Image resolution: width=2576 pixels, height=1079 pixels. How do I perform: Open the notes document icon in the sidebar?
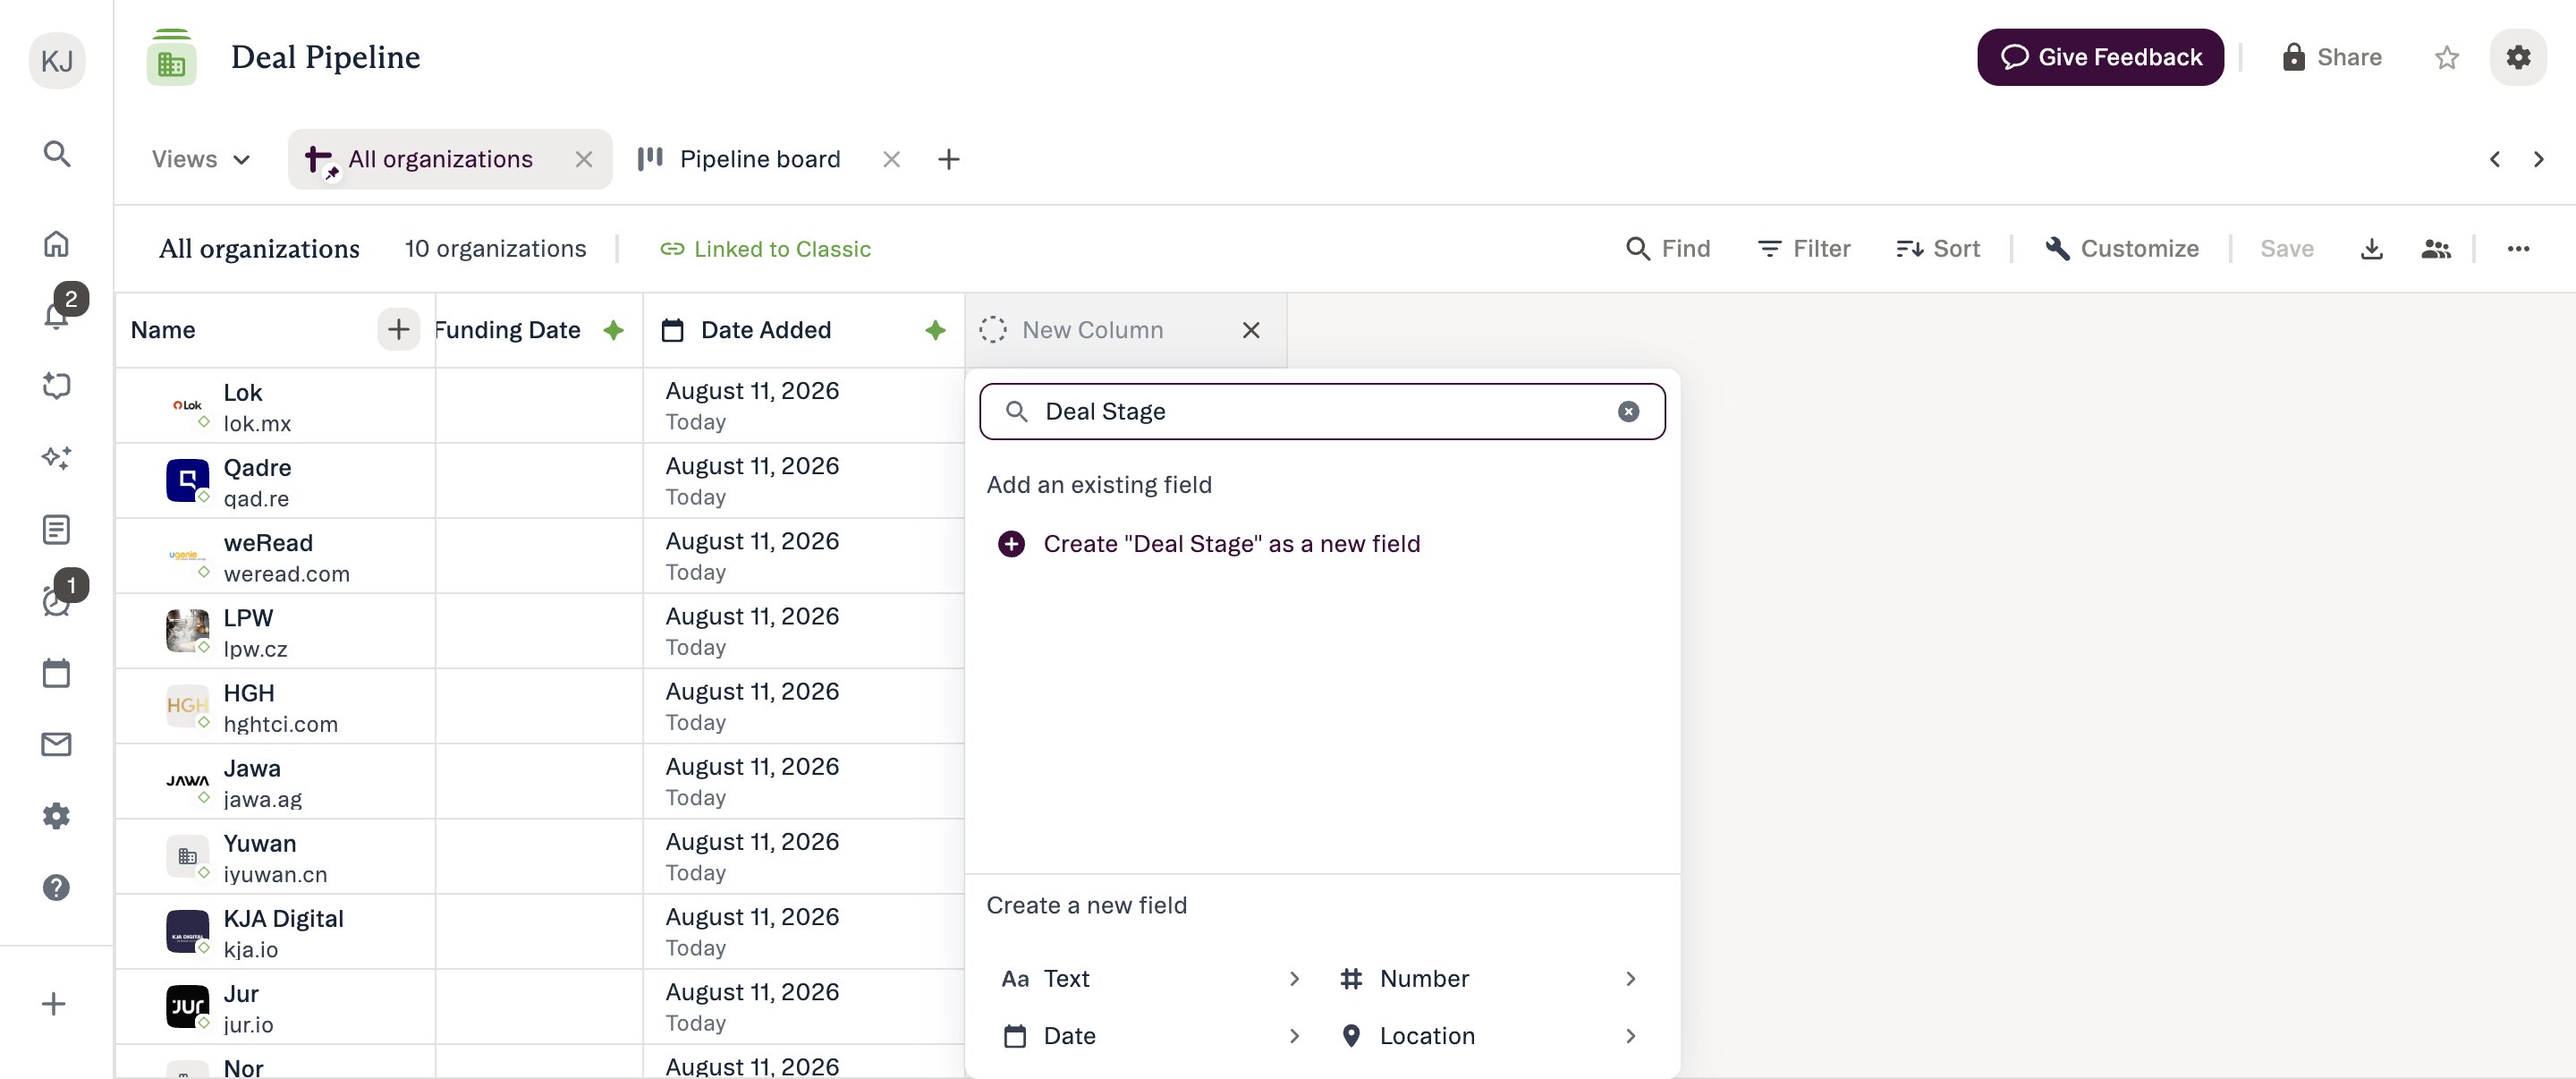(x=57, y=530)
